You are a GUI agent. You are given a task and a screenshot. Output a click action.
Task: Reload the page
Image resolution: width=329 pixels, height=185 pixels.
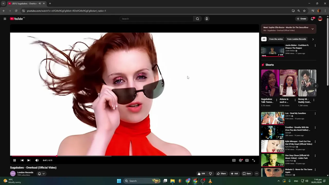tap(16, 11)
